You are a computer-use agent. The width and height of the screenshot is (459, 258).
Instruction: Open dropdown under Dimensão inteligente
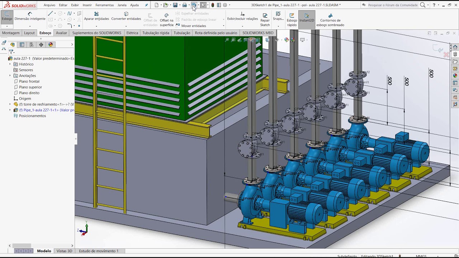pos(30,26)
